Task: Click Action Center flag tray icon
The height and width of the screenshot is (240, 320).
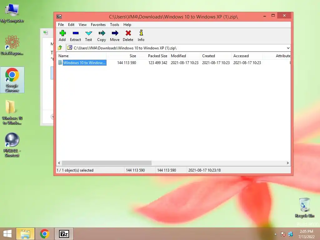Action: 283,234
